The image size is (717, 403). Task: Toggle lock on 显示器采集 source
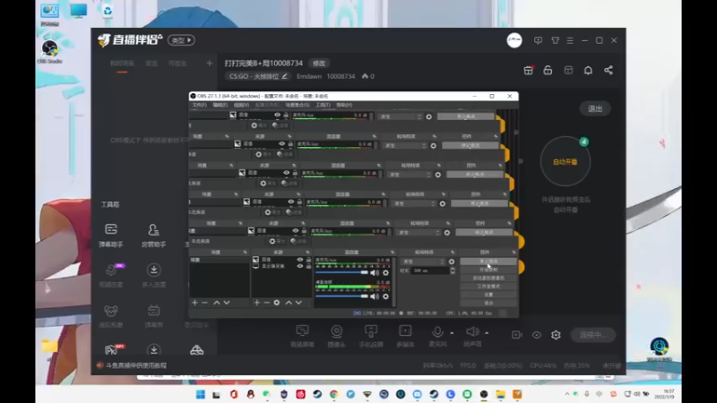coord(308,266)
